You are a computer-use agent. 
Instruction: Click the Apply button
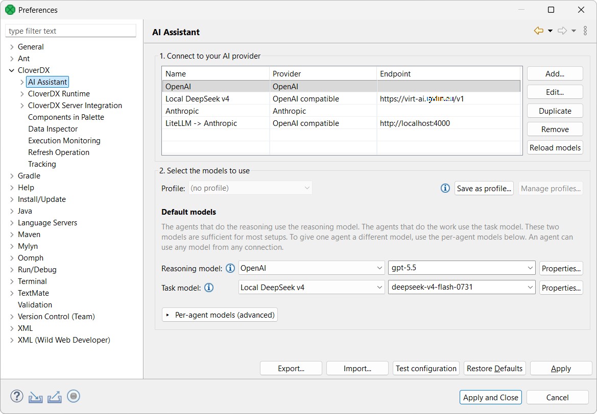pos(561,369)
